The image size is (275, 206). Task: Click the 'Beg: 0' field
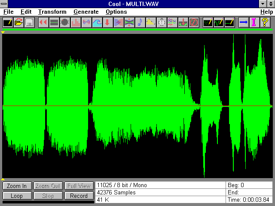coord(249,185)
